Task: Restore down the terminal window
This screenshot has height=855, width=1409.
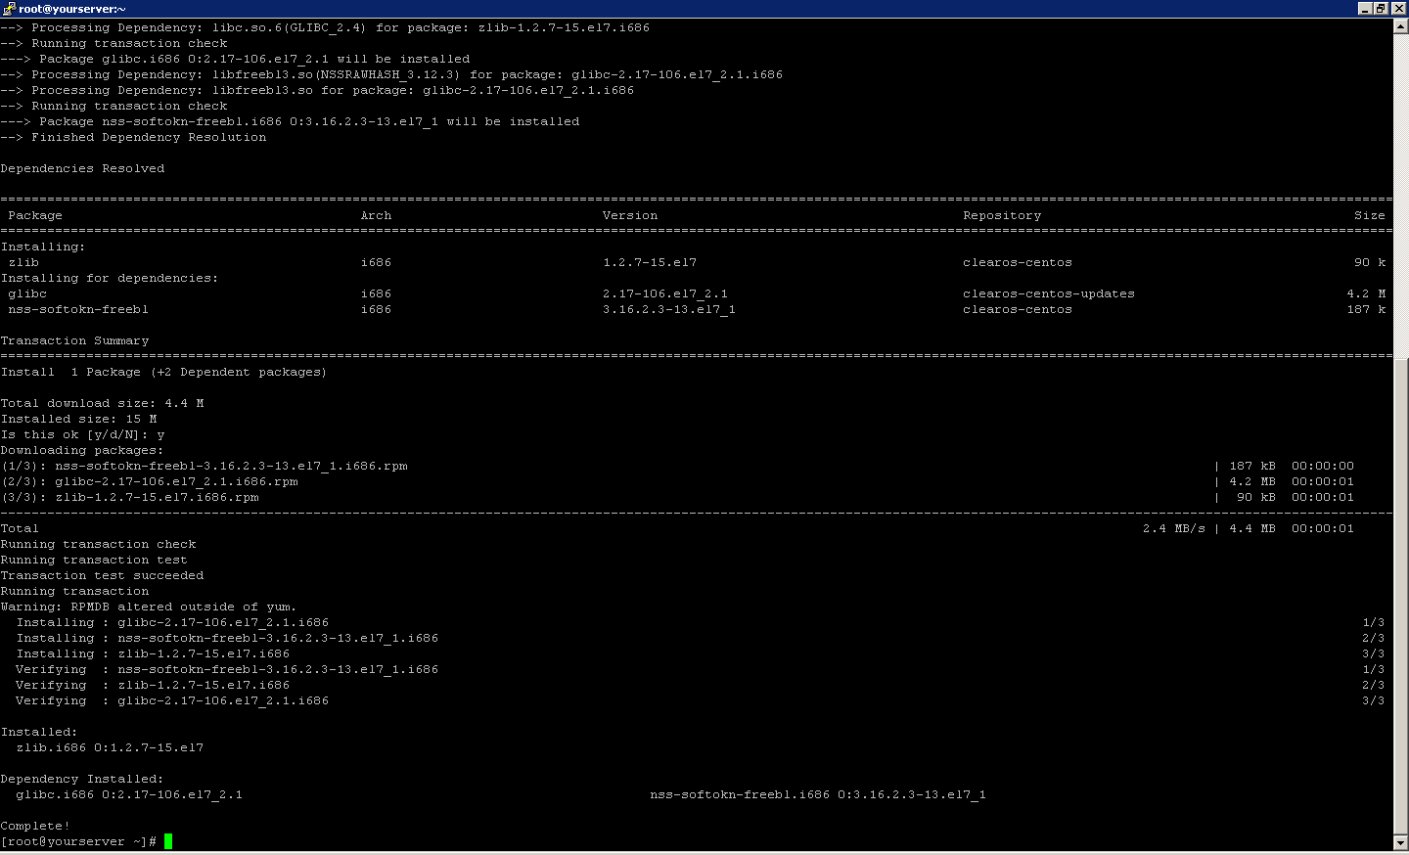Action: [1381, 8]
